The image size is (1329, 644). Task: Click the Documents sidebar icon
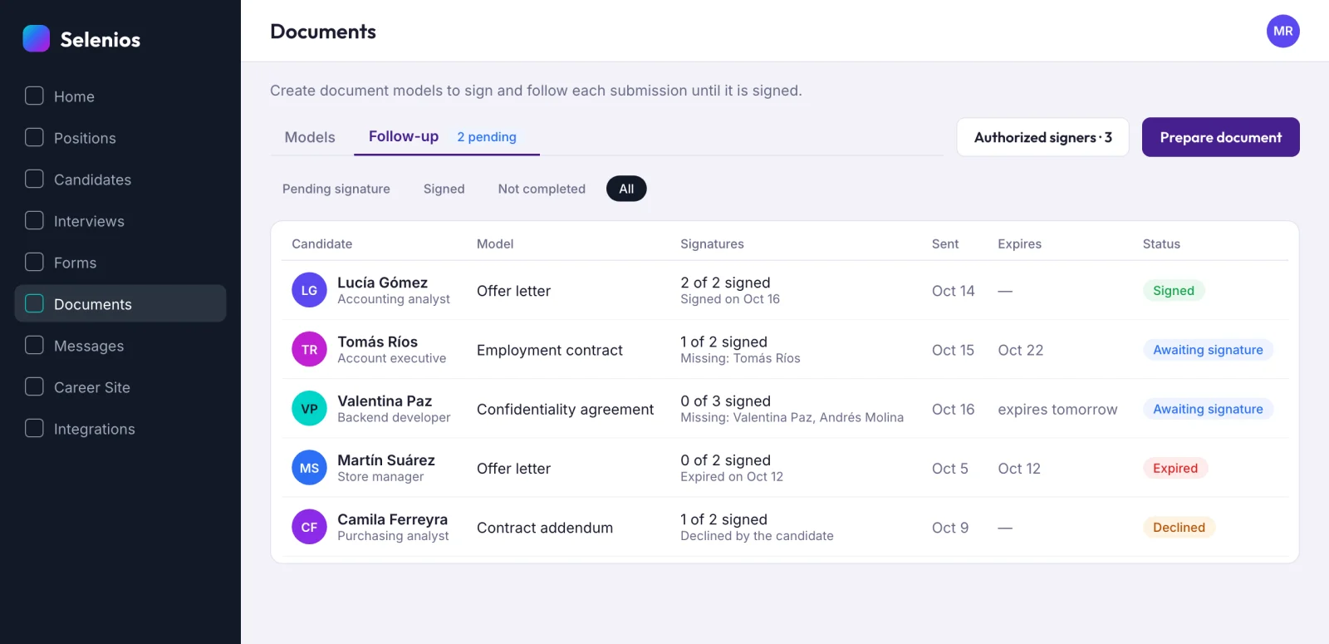click(x=34, y=303)
